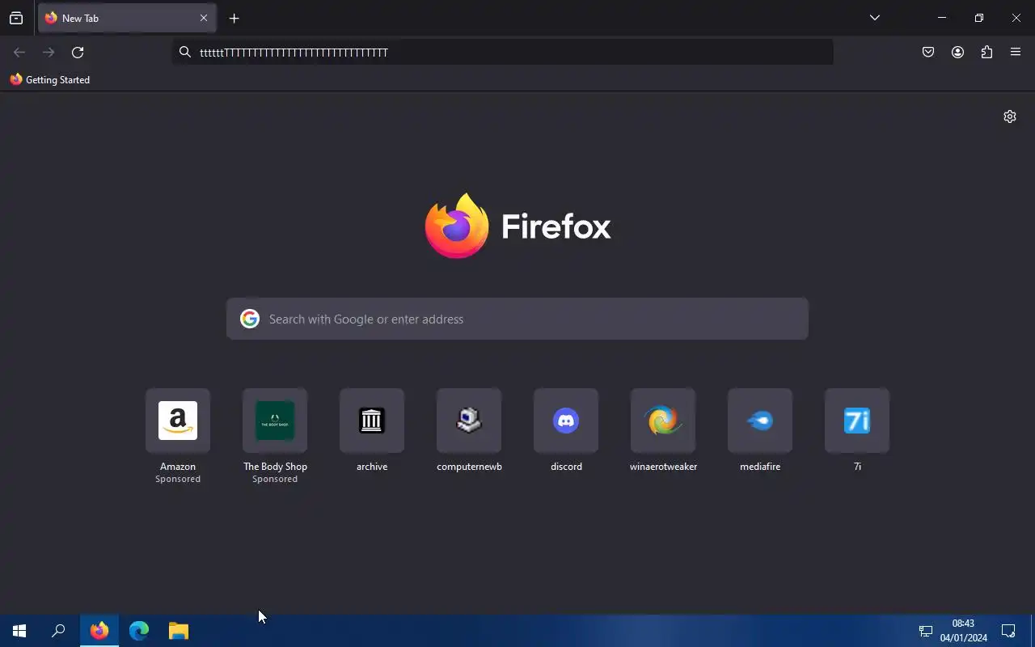The height and width of the screenshot is (647, 1035).
Task: Go forward one page
Action: (x=49, y=53)
